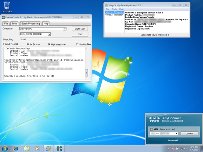Click Connect in AnyConnect
The image size is (203, 152).
[x=189, y=134]
